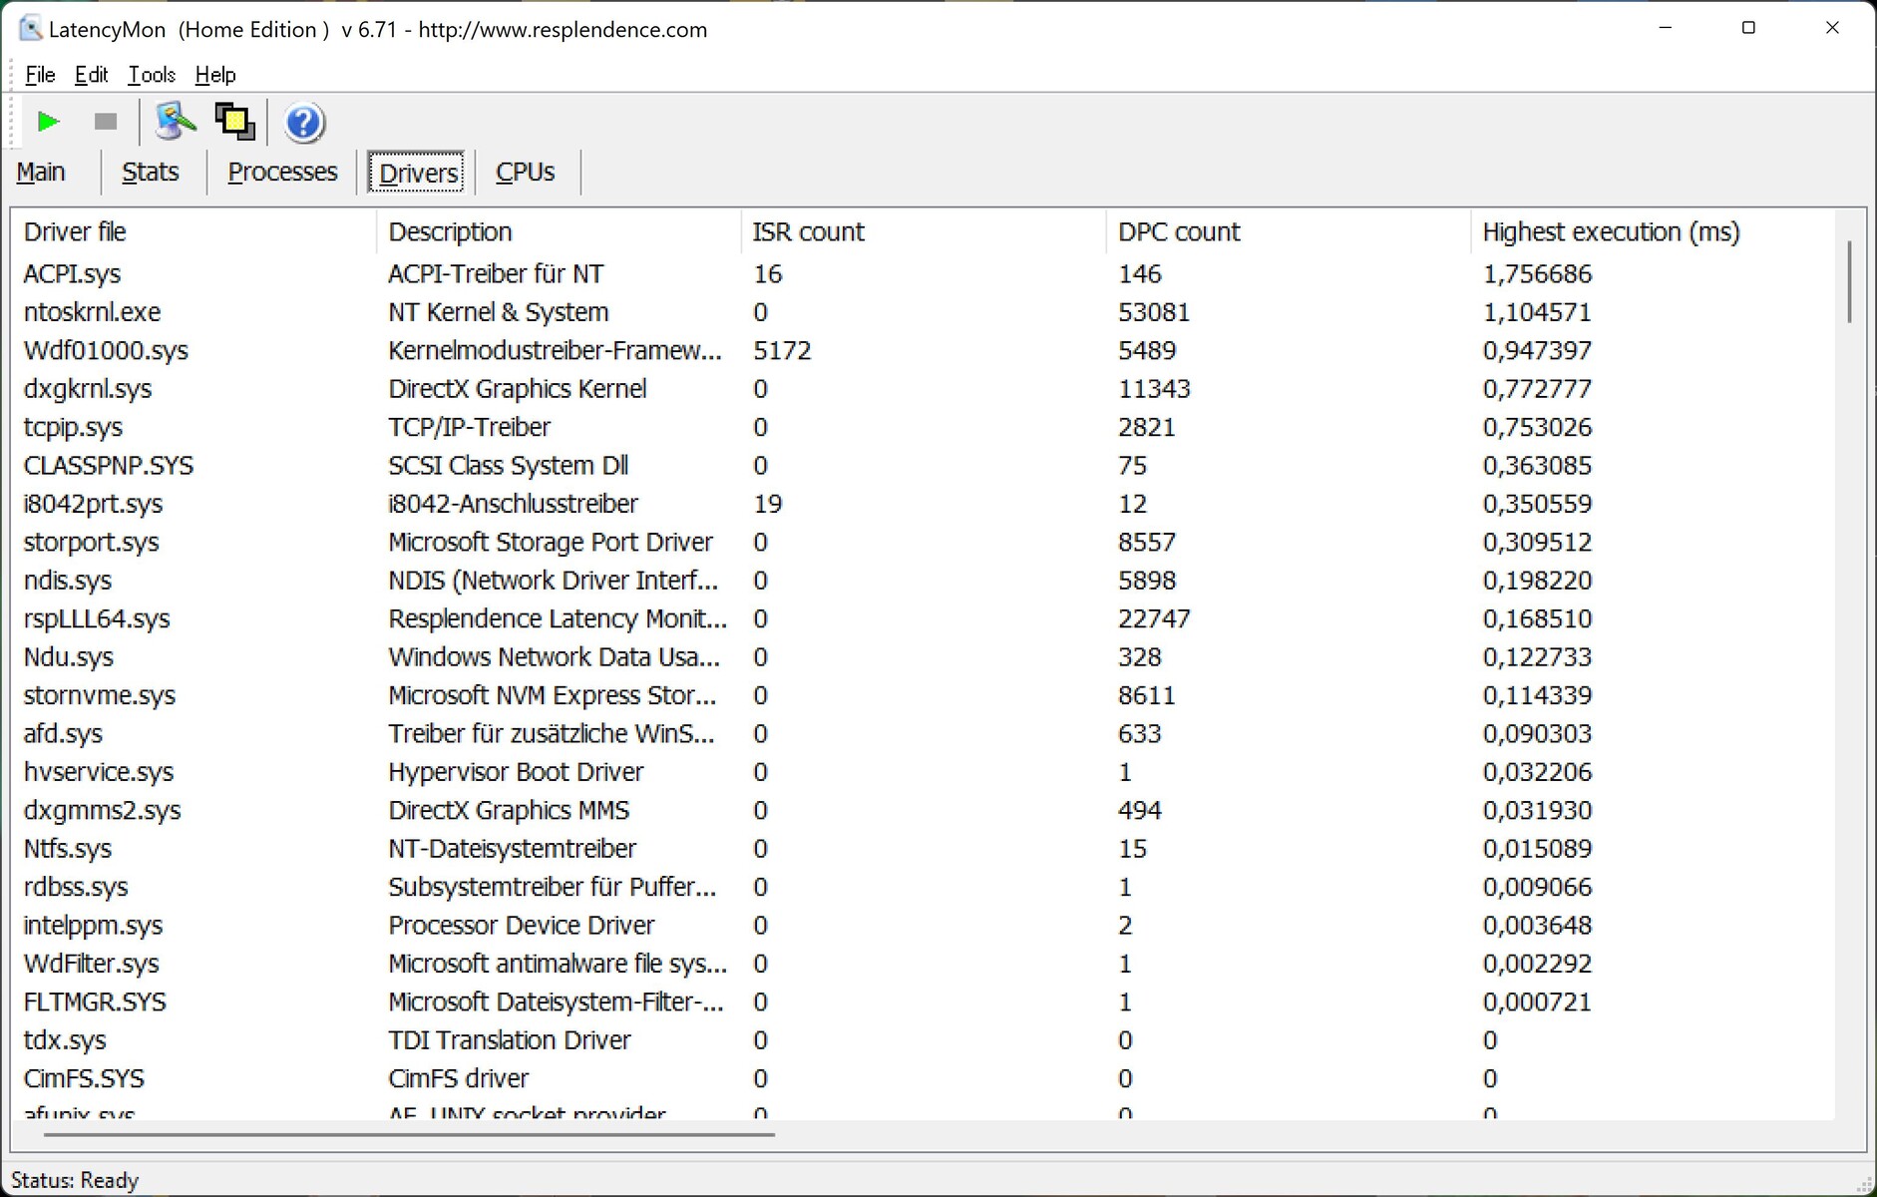Switch to the Main tab
Screen dimensions: 1877x1197
coord(41,173)
